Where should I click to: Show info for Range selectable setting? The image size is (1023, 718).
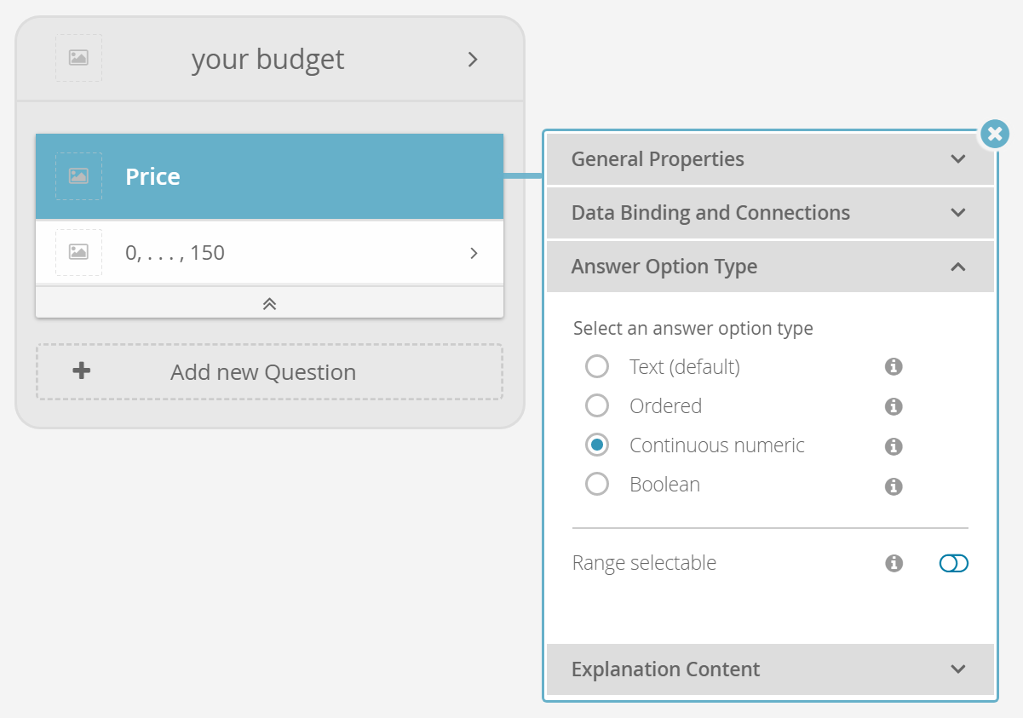894,563
